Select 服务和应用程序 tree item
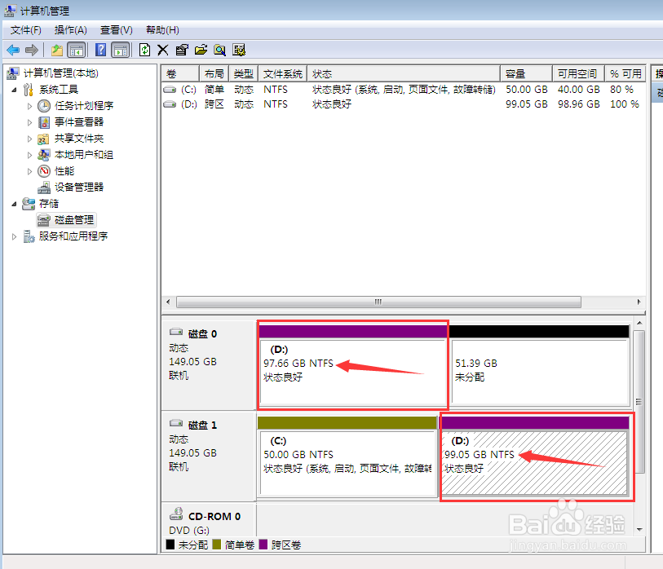 pos(73,236)
